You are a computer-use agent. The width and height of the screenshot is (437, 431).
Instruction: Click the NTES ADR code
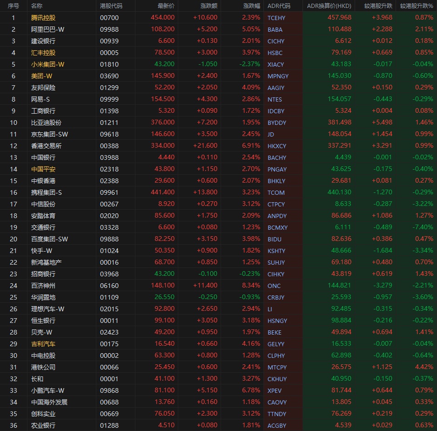click(x=275, y=100)
